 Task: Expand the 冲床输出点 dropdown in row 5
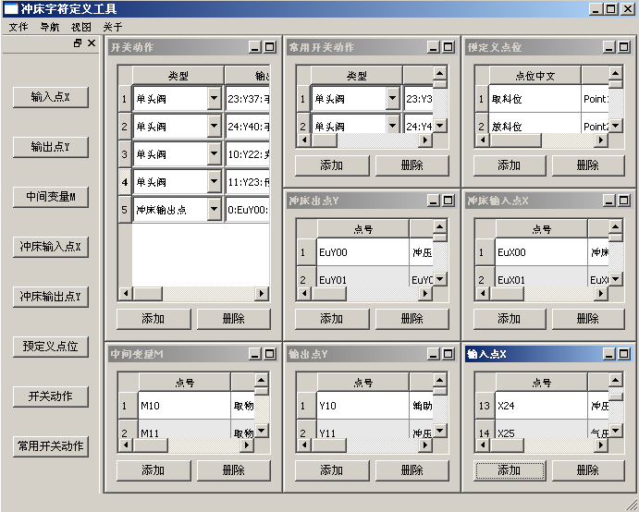[x=215, y=210]
